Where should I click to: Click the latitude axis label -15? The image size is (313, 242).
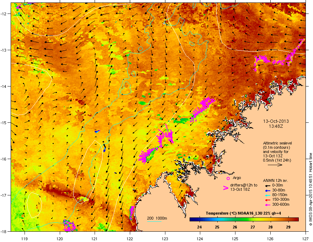click(4, 122)
